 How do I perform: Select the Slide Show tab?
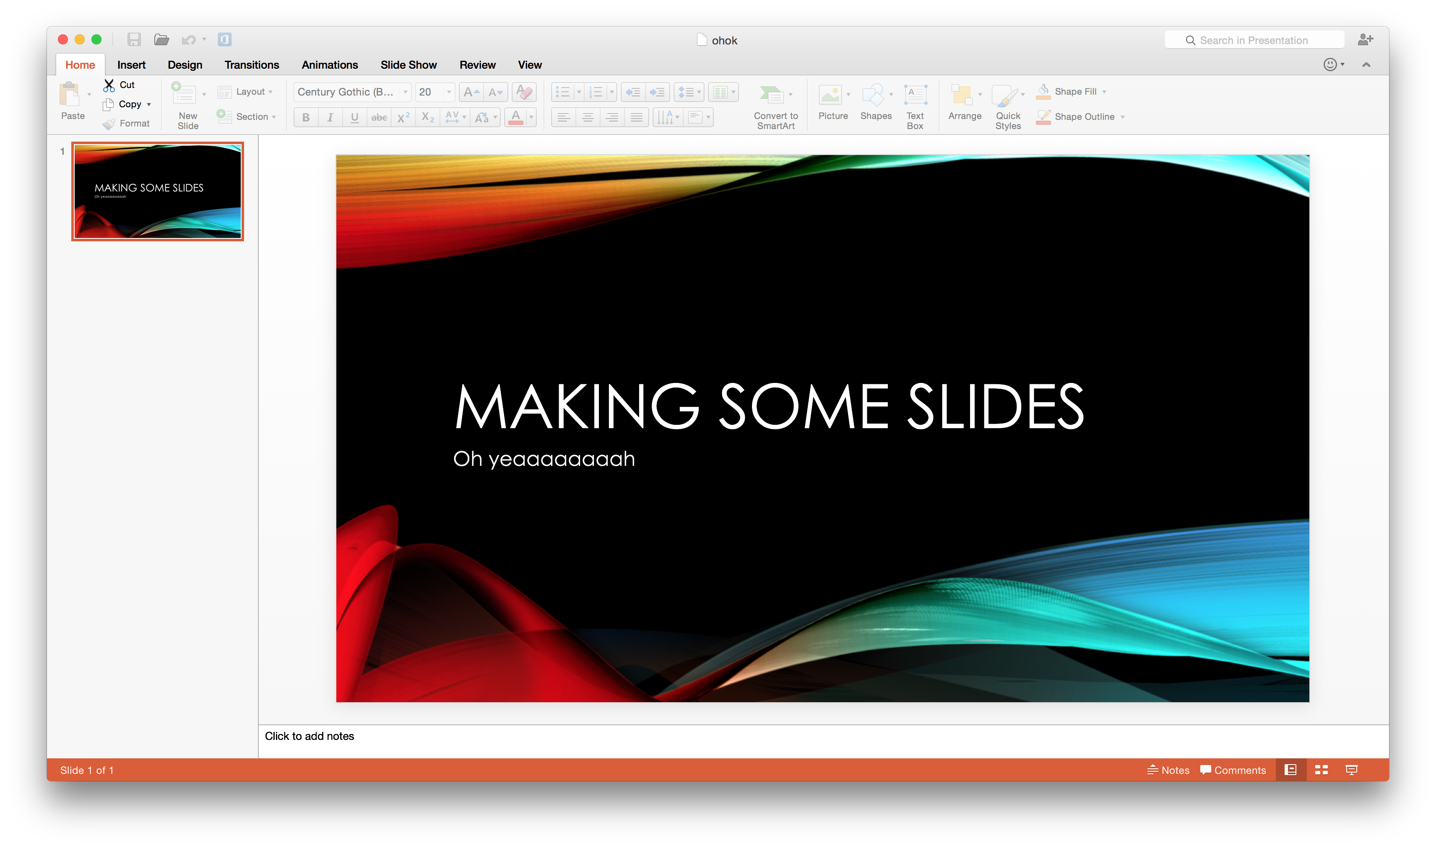click(x=408, y=65)
